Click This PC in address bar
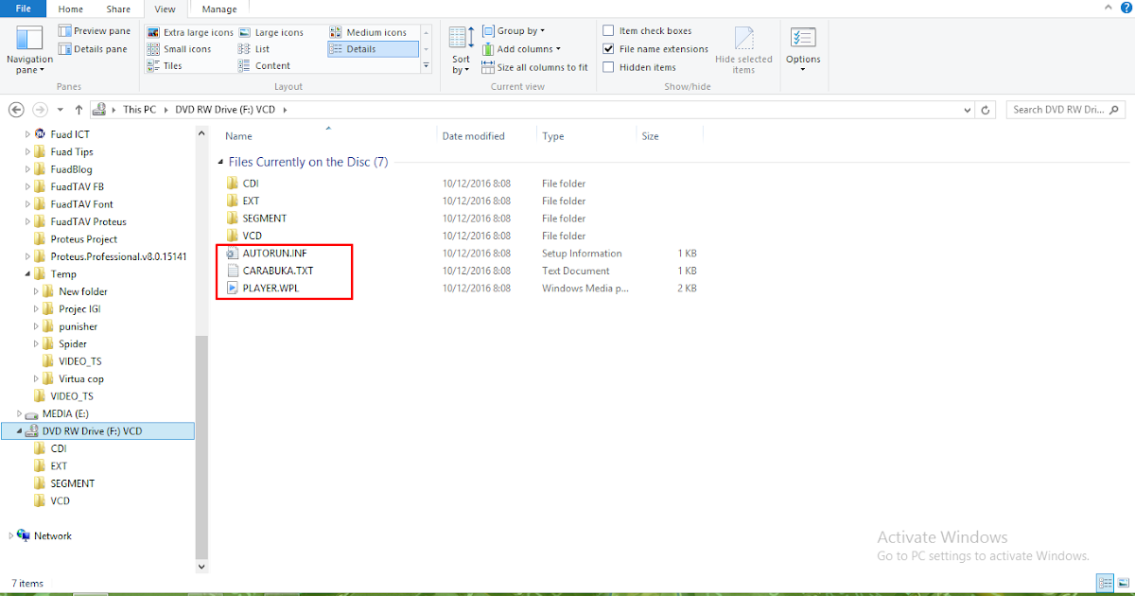This screenshot has height=596, width=1135. 139,110
